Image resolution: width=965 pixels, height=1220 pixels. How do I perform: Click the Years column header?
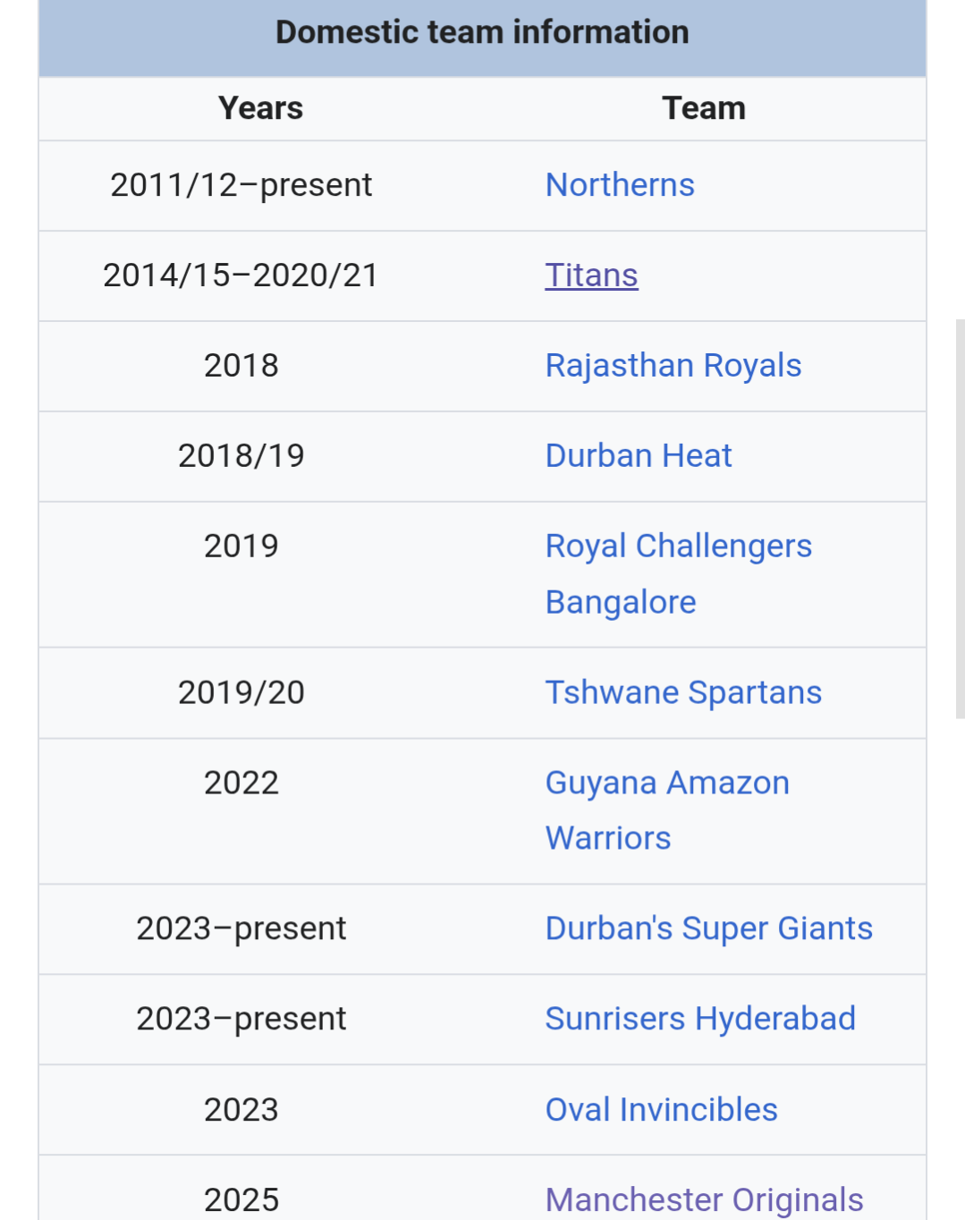tap(260, 108)
